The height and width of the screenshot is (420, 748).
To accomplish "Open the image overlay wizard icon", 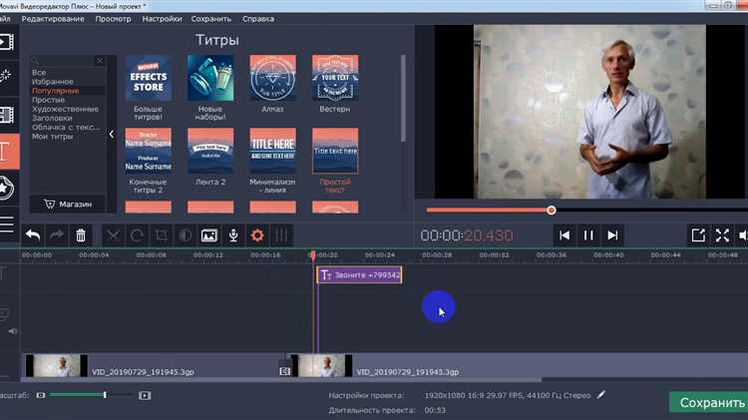I will point(209,235).
